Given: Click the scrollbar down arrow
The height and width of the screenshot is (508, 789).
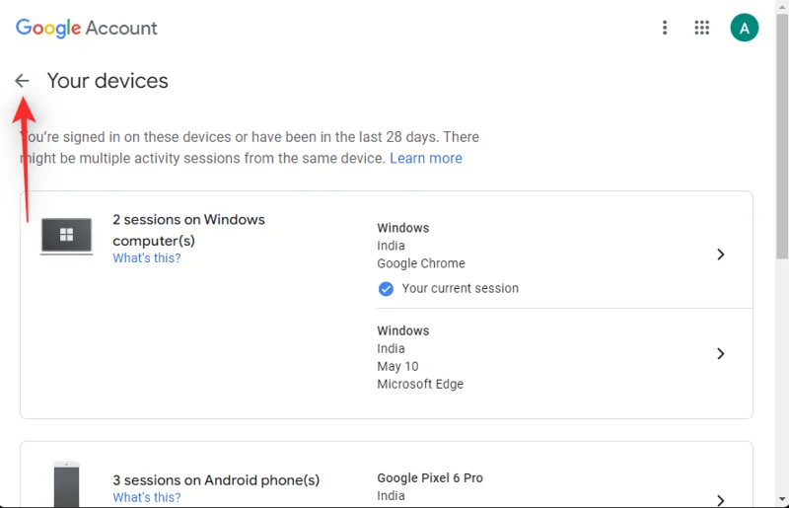Looking at the screenshot, I should coord(782,499).
